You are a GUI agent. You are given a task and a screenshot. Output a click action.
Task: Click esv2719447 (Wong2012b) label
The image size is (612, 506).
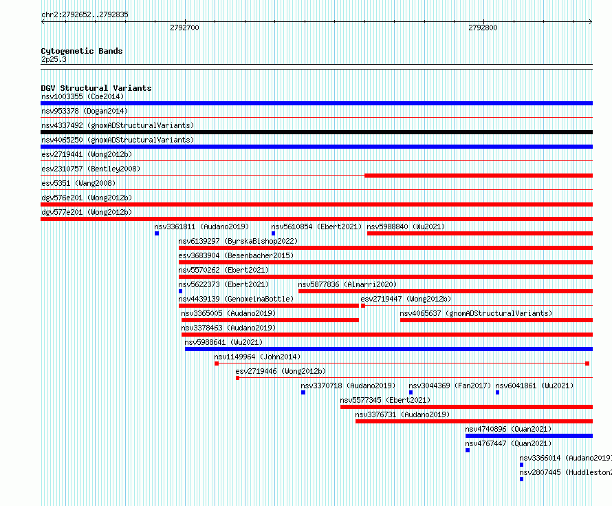406,299
